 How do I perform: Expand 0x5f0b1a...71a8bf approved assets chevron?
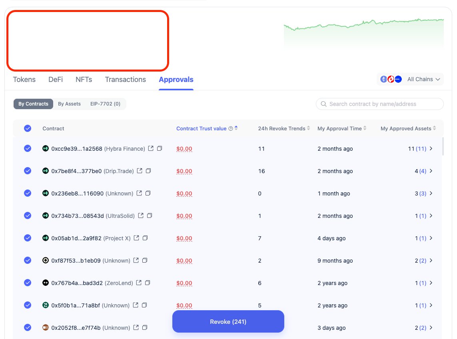point(431,305)
